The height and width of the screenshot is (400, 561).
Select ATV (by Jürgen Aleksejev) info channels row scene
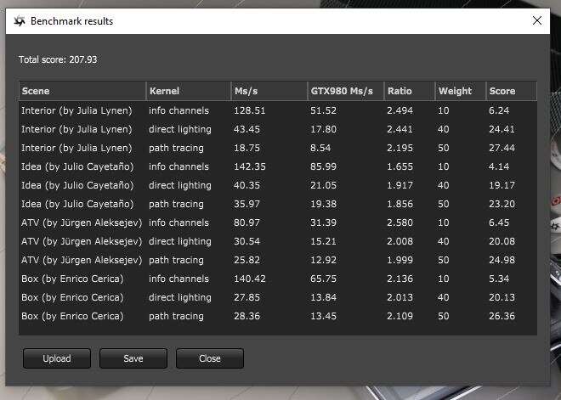(x=82, y=223)
